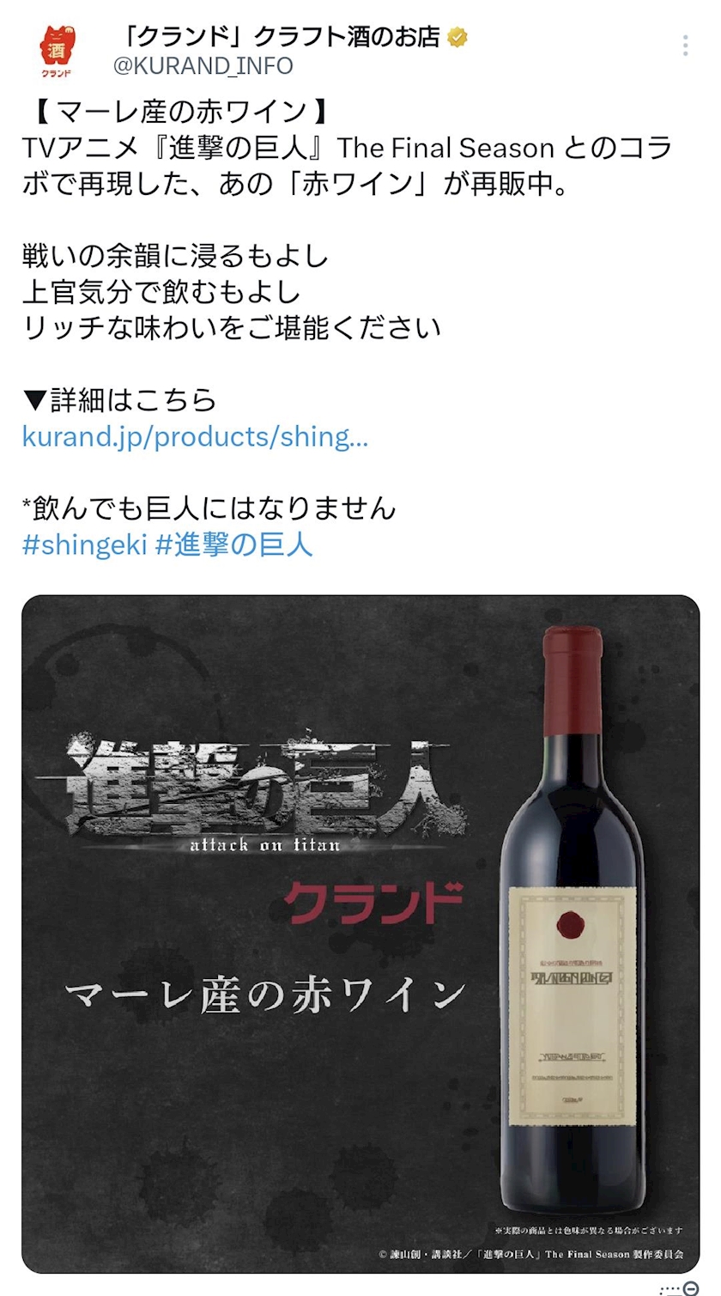Click the ▼詳細はこちら text line
The image size is (721, 1296).
pyautogui.click(x=119, y=400)
